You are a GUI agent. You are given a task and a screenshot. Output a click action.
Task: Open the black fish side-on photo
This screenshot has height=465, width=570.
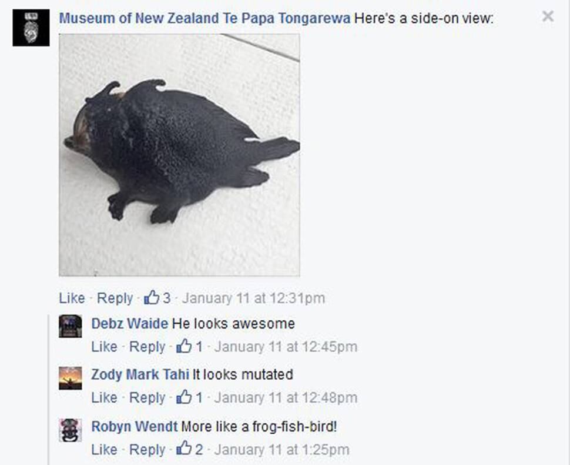(x=179, y=155)
